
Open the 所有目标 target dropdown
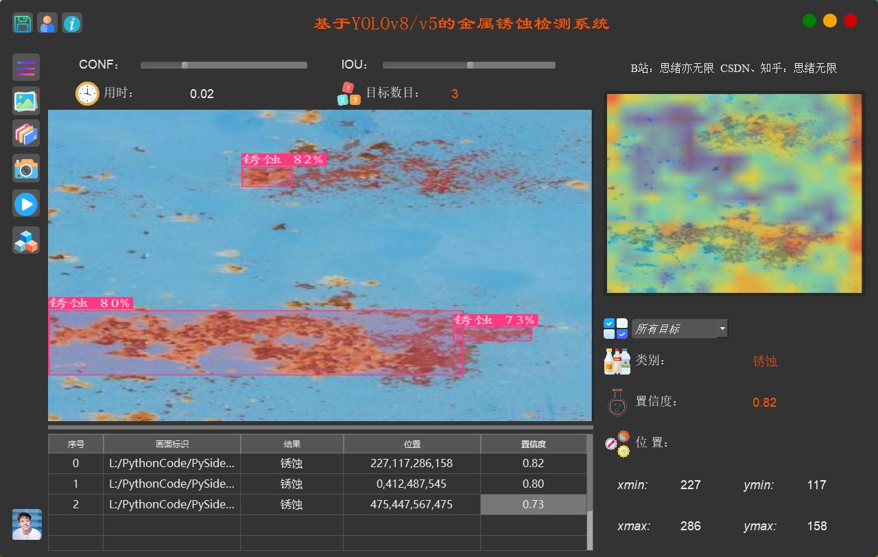674,329
